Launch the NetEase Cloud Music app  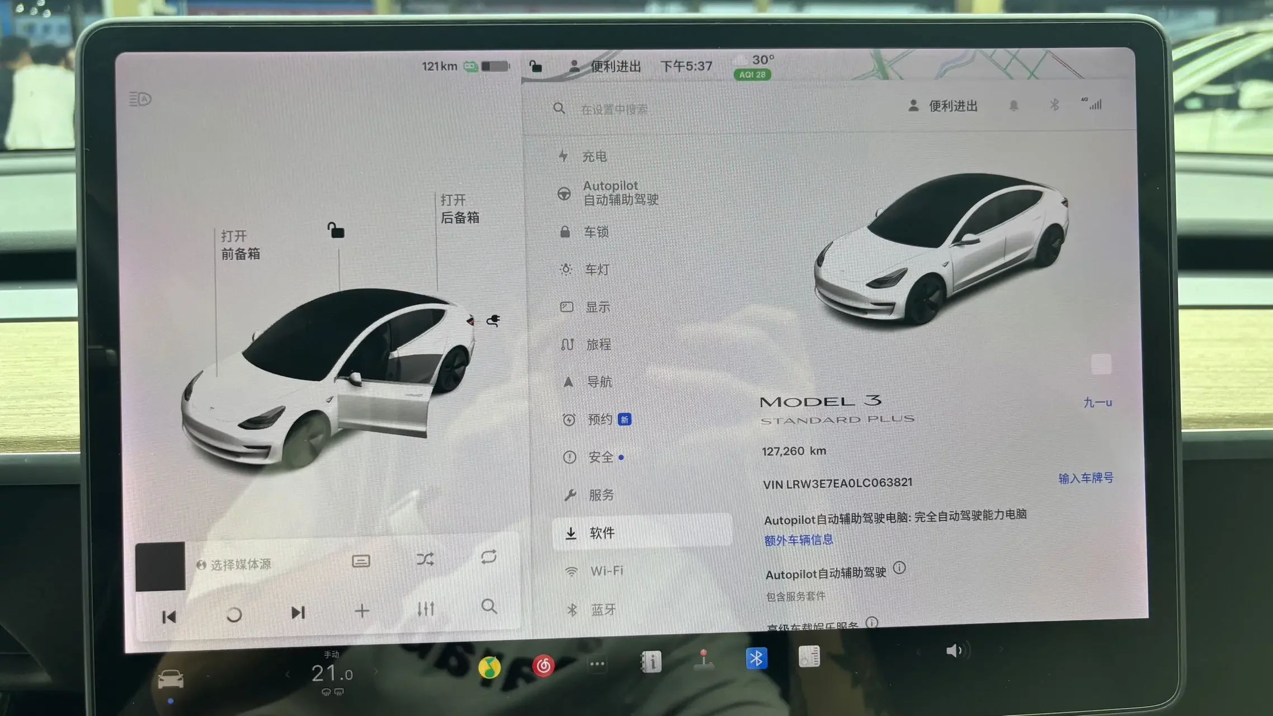[x=543, y=665]
